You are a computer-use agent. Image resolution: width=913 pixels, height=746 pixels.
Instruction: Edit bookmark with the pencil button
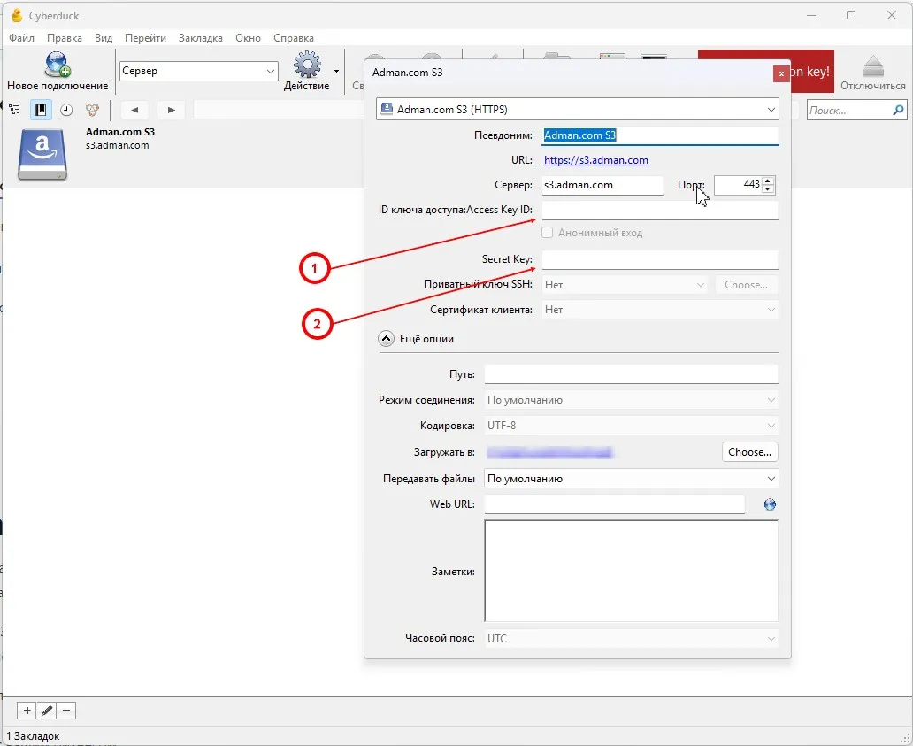tap(47, 711)
